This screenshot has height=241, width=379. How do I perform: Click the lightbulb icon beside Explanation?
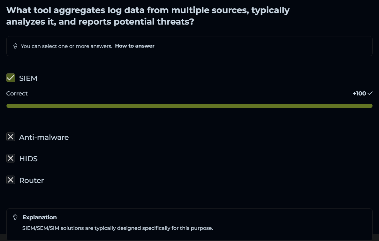tap(15, 217)
